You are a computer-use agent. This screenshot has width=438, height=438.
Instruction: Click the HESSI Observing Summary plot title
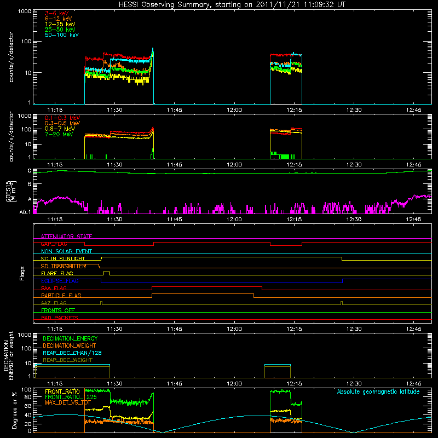click(x=232, y=5)
